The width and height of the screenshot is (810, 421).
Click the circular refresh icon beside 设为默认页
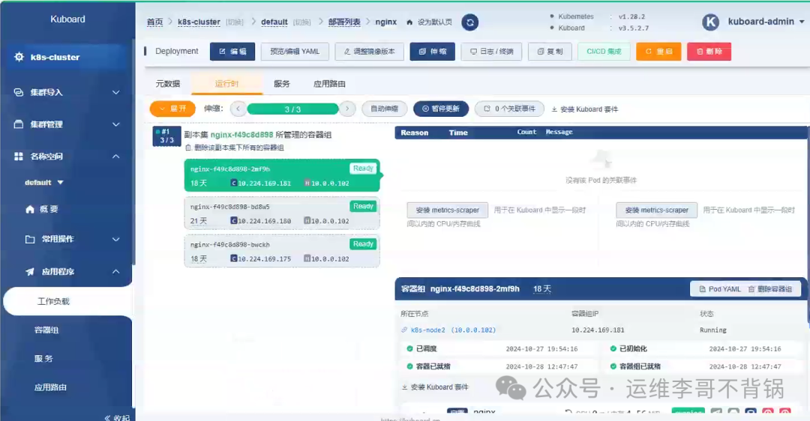[x=469, y=22]
